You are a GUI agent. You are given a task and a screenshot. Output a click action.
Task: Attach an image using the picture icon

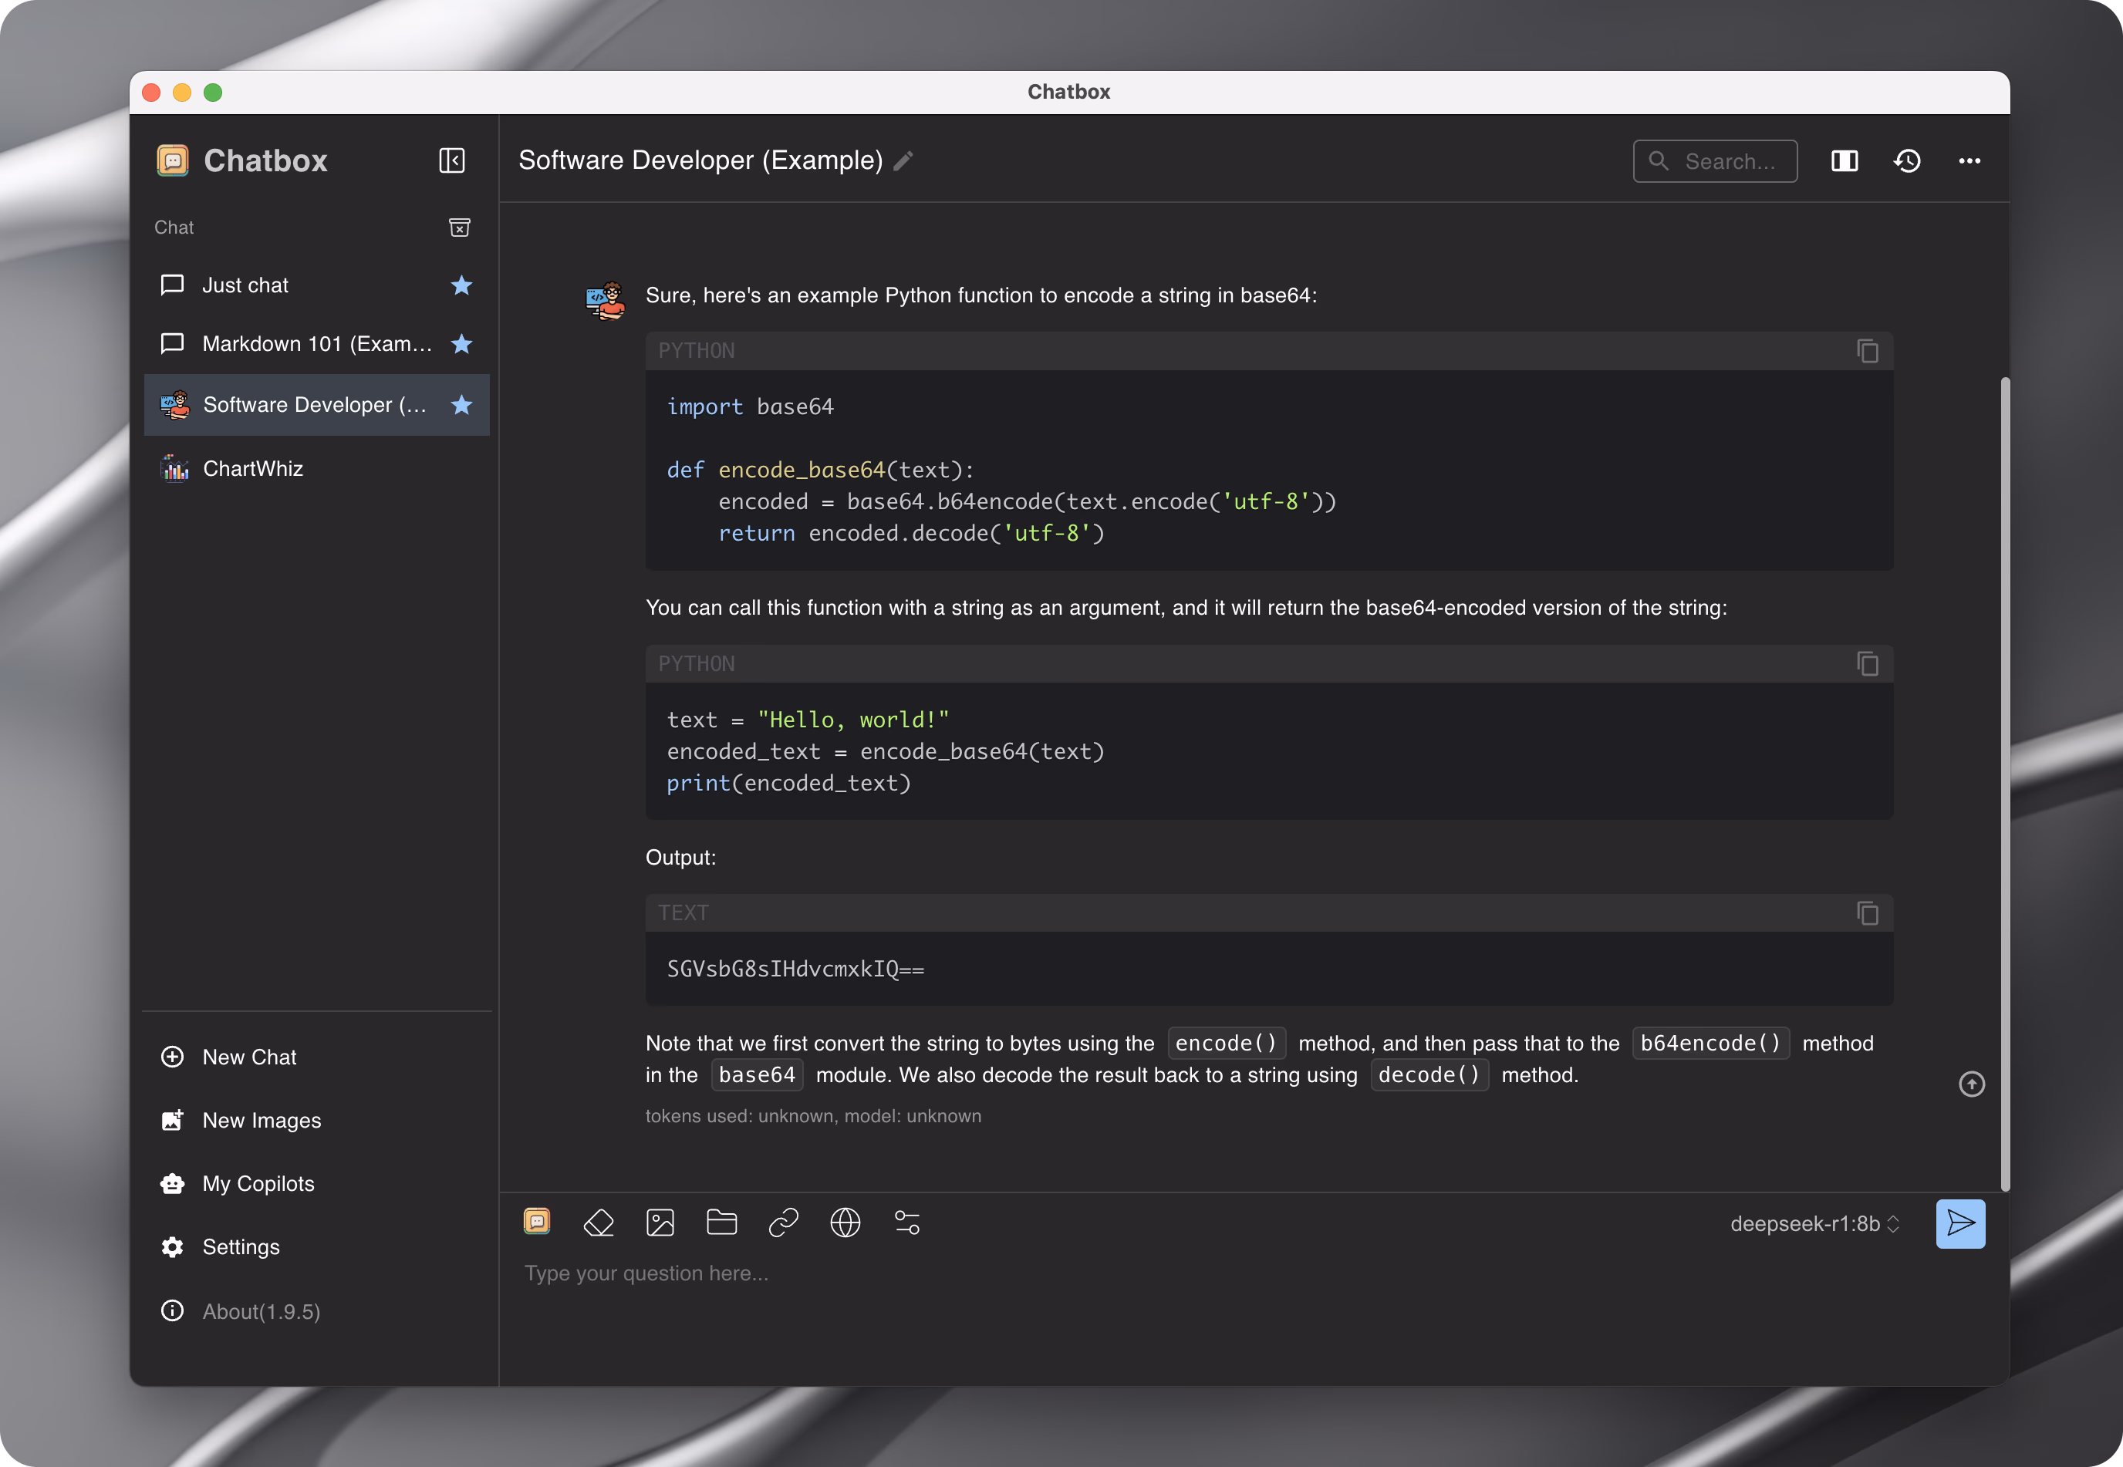pyautogui.click(x=660, y=1222)
